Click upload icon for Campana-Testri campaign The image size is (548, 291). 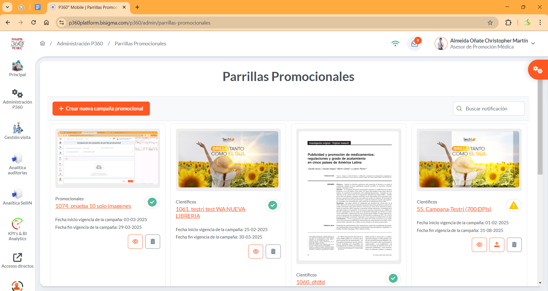coord(497,245)
